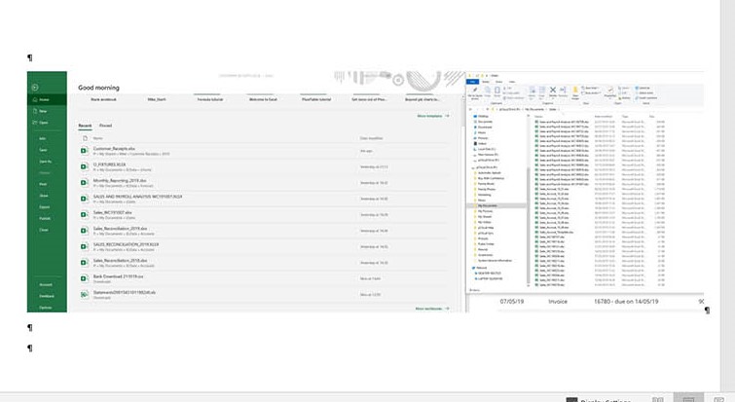
Task: Click Move to icon in Explorer ribbon
Action: tap(533, 91)
